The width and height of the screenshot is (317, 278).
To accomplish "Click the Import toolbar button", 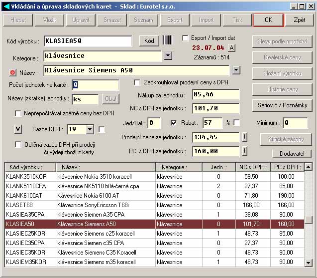I will coord(206,20).
